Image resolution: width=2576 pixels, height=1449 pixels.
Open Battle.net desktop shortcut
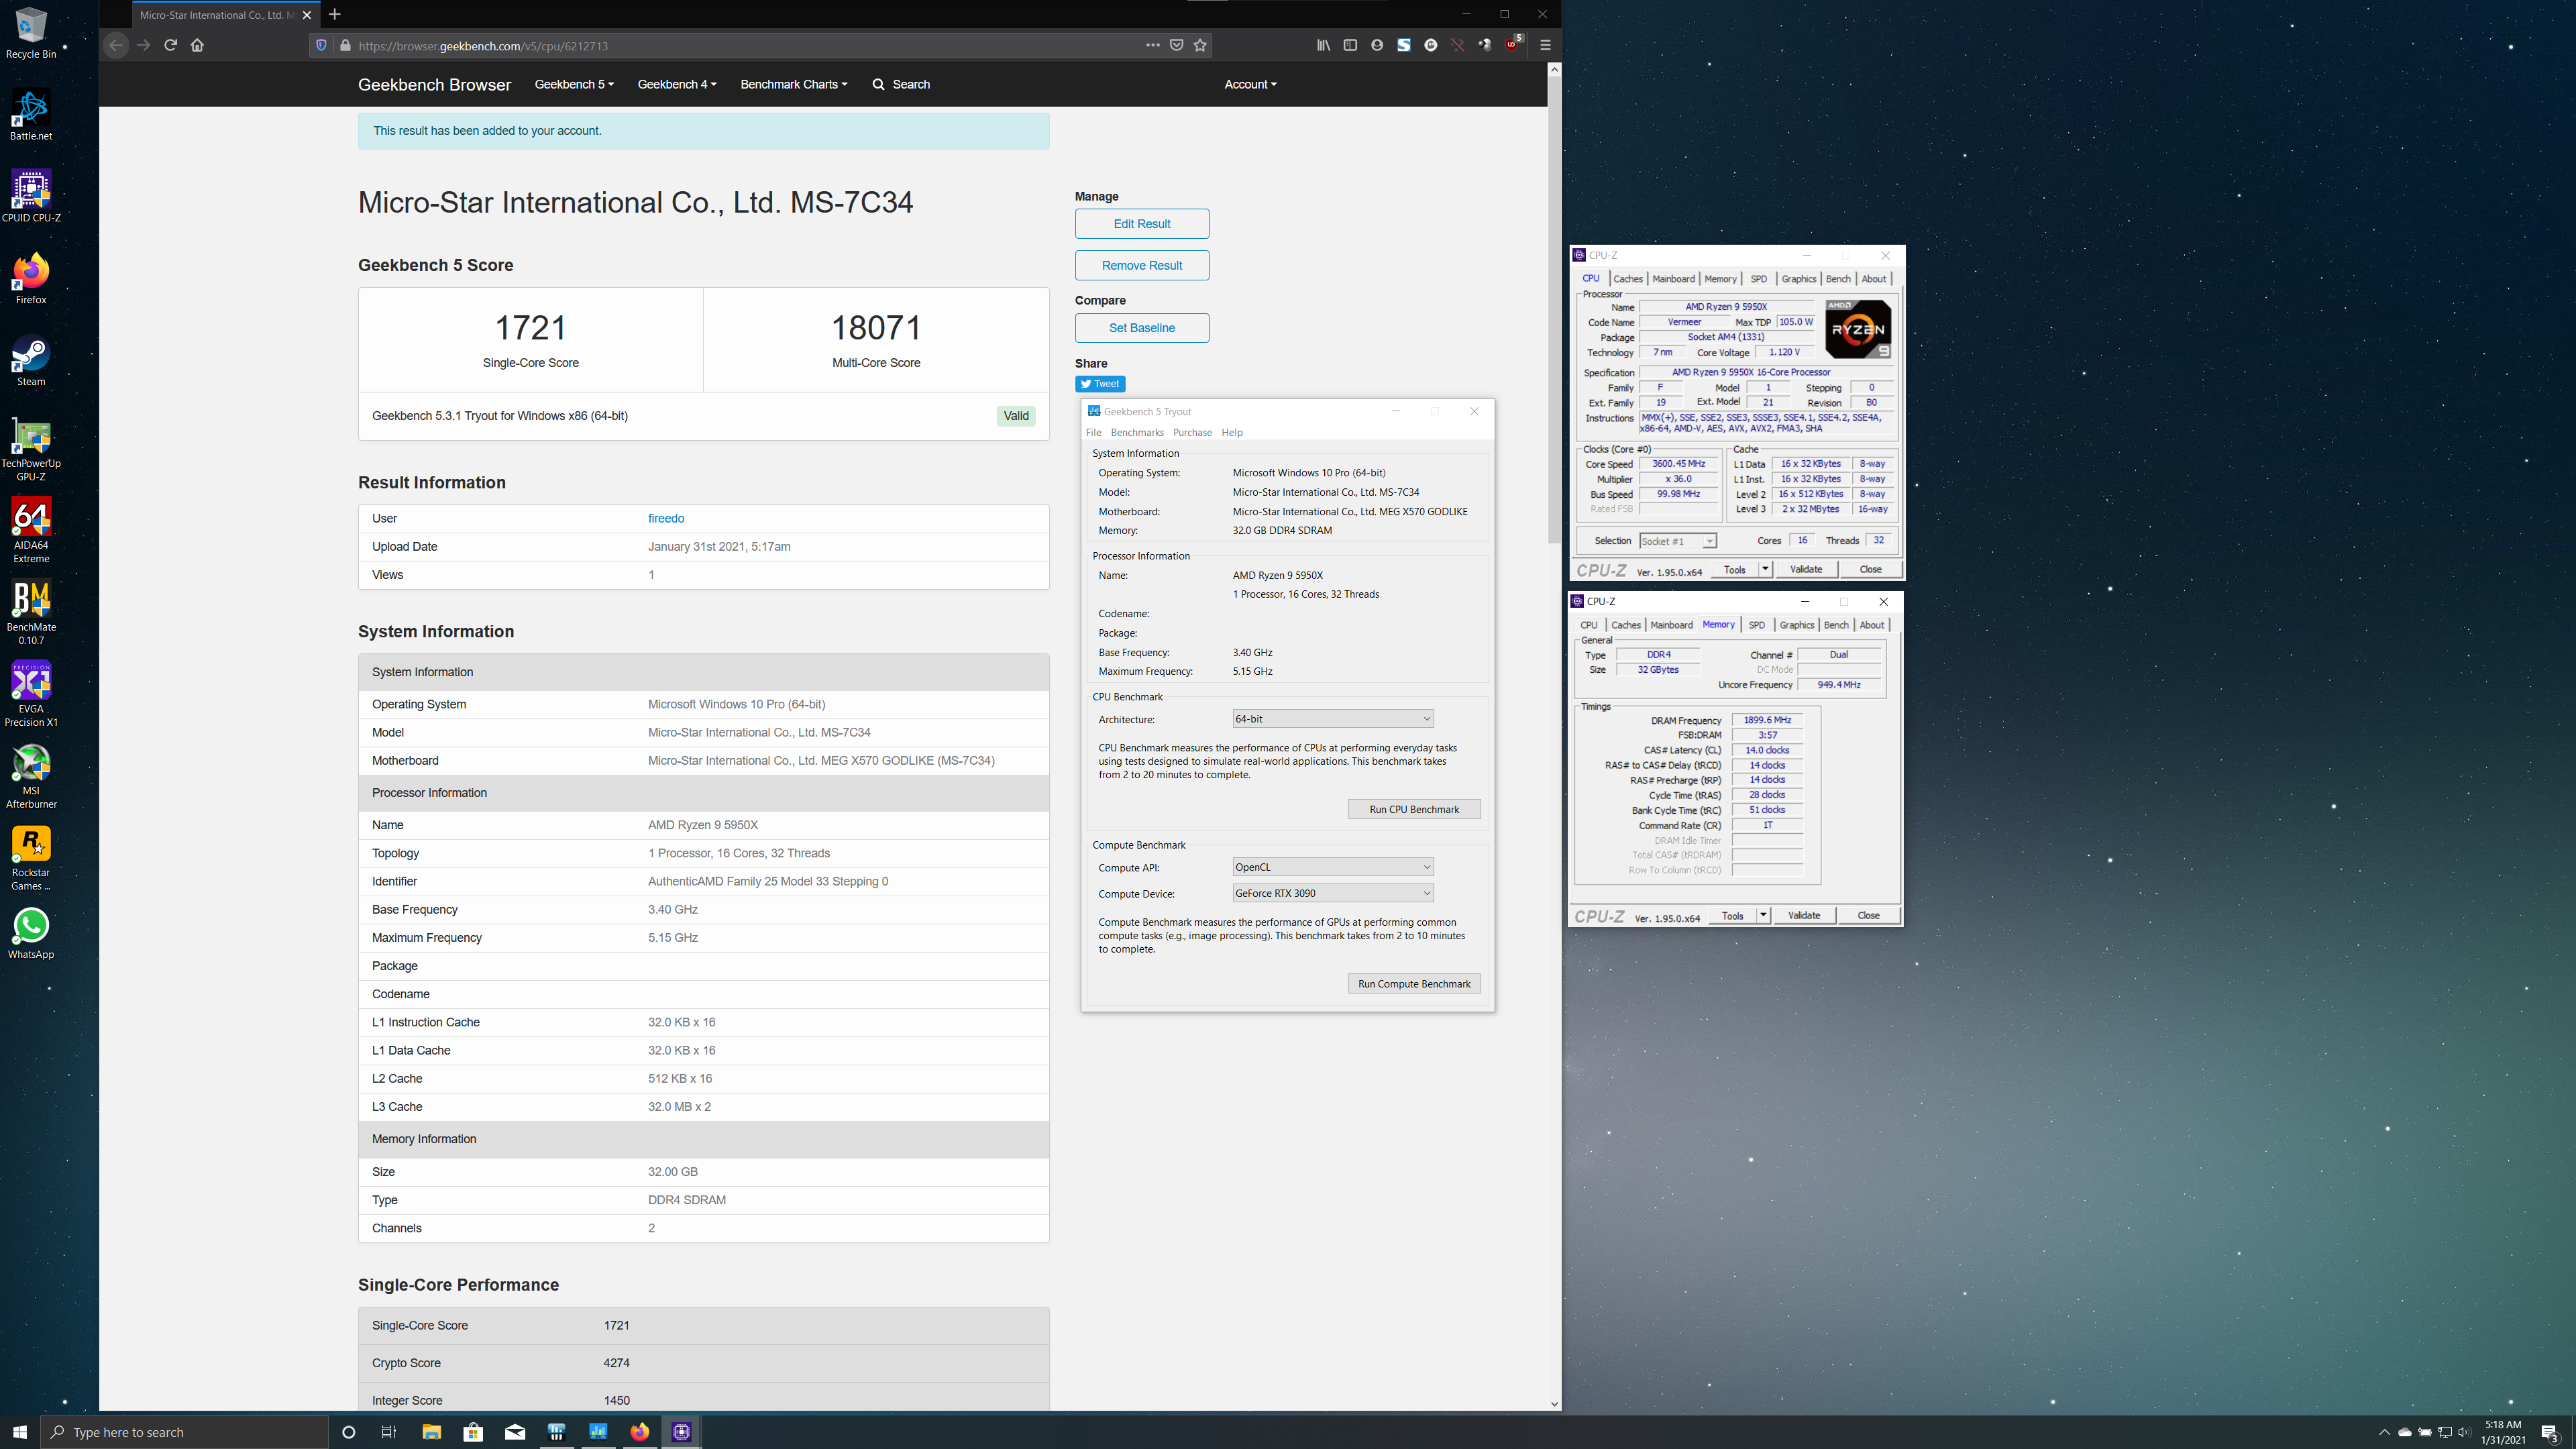31,114
